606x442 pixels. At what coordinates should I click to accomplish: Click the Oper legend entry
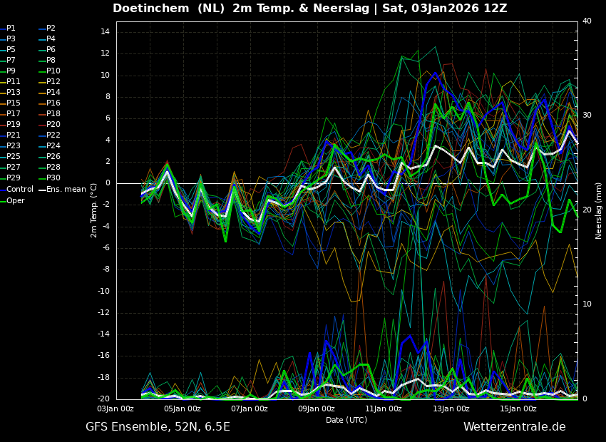click(x=12, y=200)
